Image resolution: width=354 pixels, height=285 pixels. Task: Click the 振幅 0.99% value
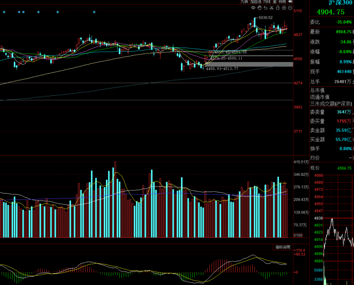[346, 62]
